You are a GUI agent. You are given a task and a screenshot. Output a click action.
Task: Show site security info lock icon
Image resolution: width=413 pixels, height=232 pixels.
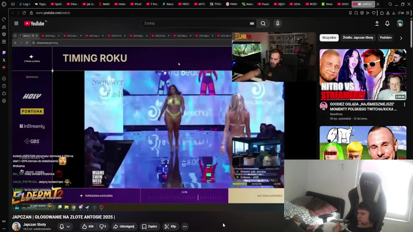(x=31, y=13)
